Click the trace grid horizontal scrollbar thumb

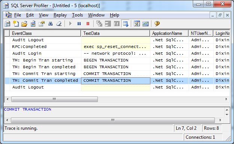coord(54,99)
